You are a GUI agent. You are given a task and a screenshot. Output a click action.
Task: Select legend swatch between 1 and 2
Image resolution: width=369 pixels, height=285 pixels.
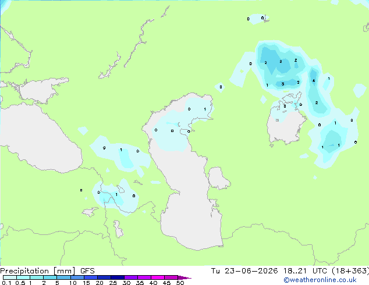37,277
